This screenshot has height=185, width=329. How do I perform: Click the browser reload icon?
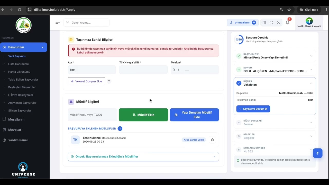pyautogui.click(x=20, y=10)
